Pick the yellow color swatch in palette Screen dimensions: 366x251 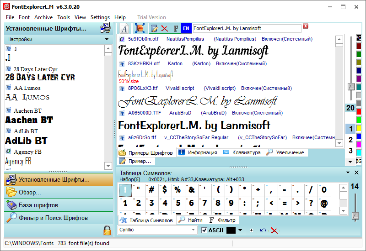[x=359, y=128]
